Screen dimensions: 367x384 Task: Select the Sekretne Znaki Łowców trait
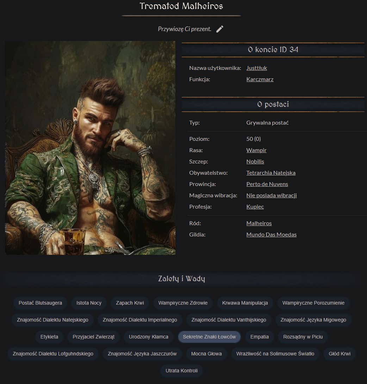coord(210,337)
